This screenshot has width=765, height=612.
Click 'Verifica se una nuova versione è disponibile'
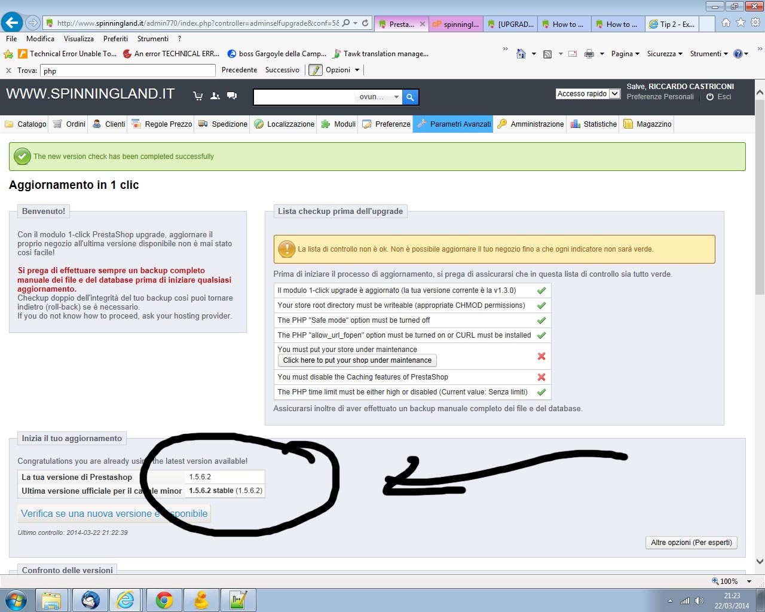114,513
